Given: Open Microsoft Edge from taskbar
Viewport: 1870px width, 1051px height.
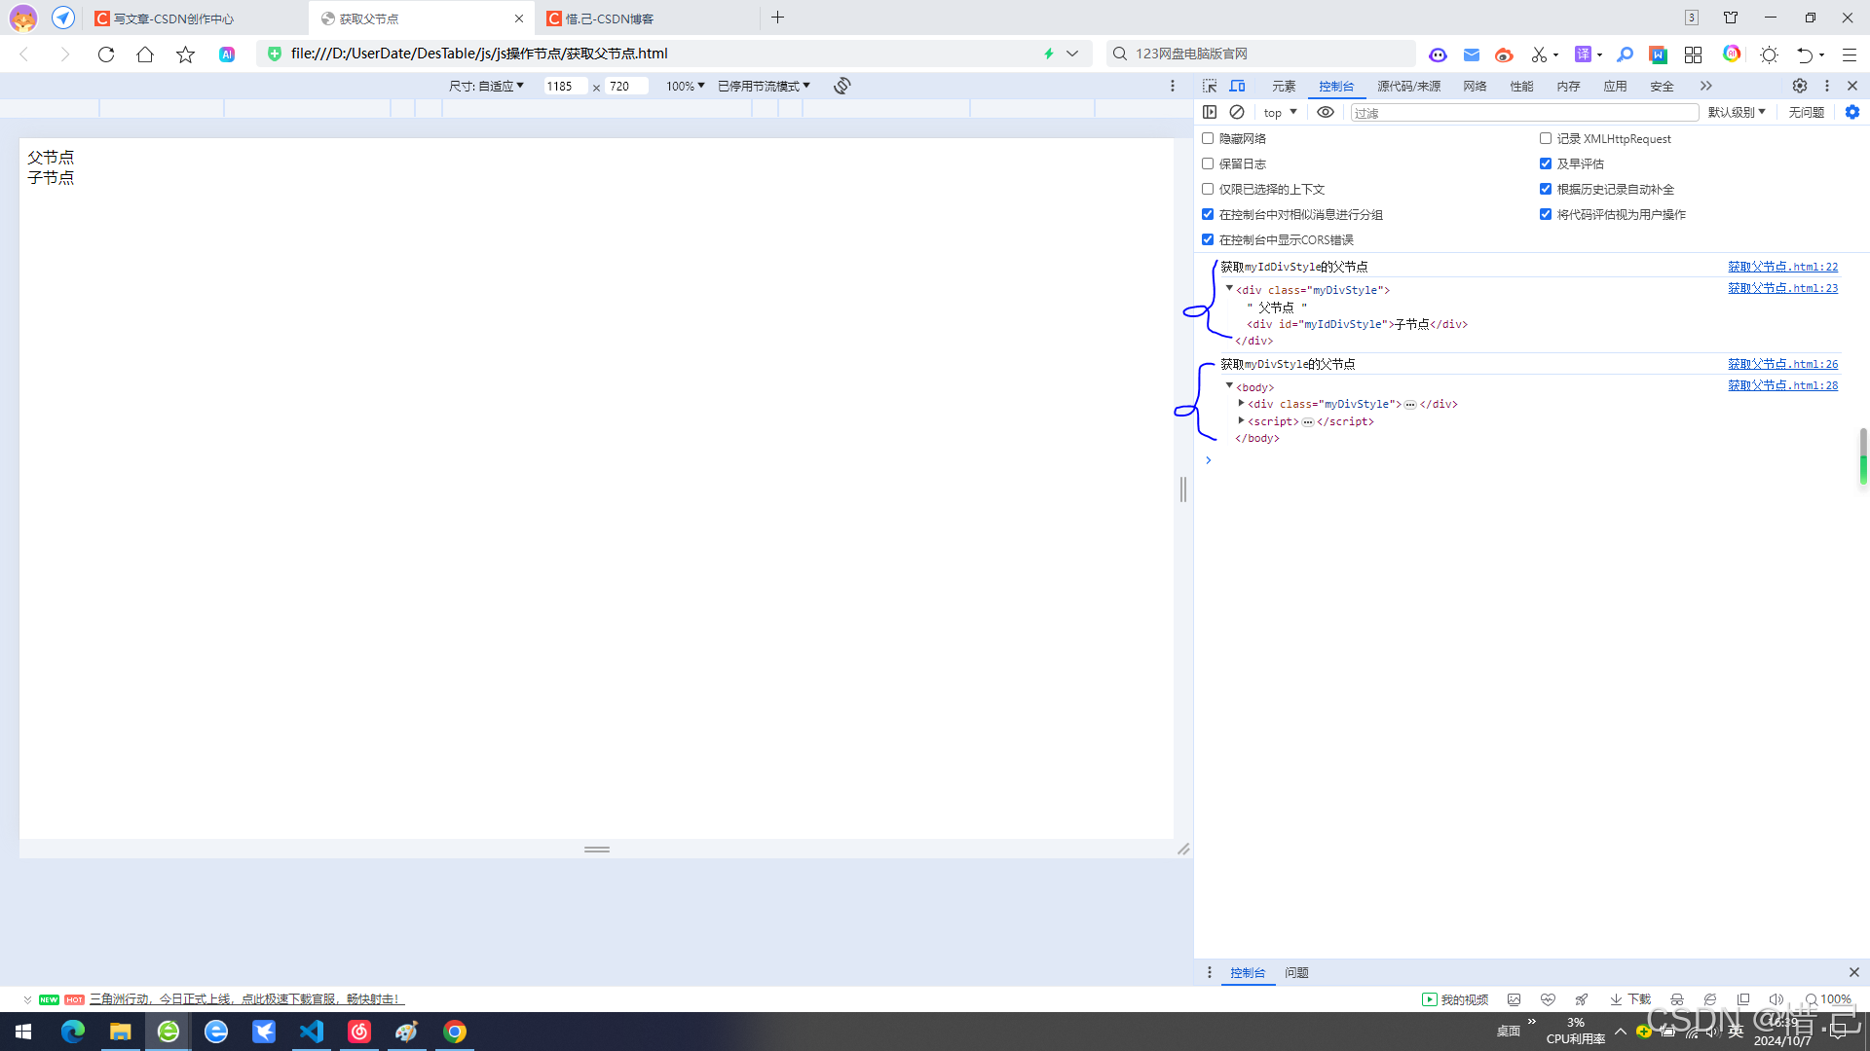Looking at the screenshot, I should click(x=73, y=1032).
